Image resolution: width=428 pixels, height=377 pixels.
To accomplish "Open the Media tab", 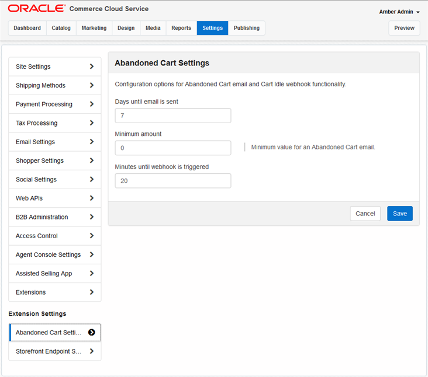I will (x=153, y=28).
